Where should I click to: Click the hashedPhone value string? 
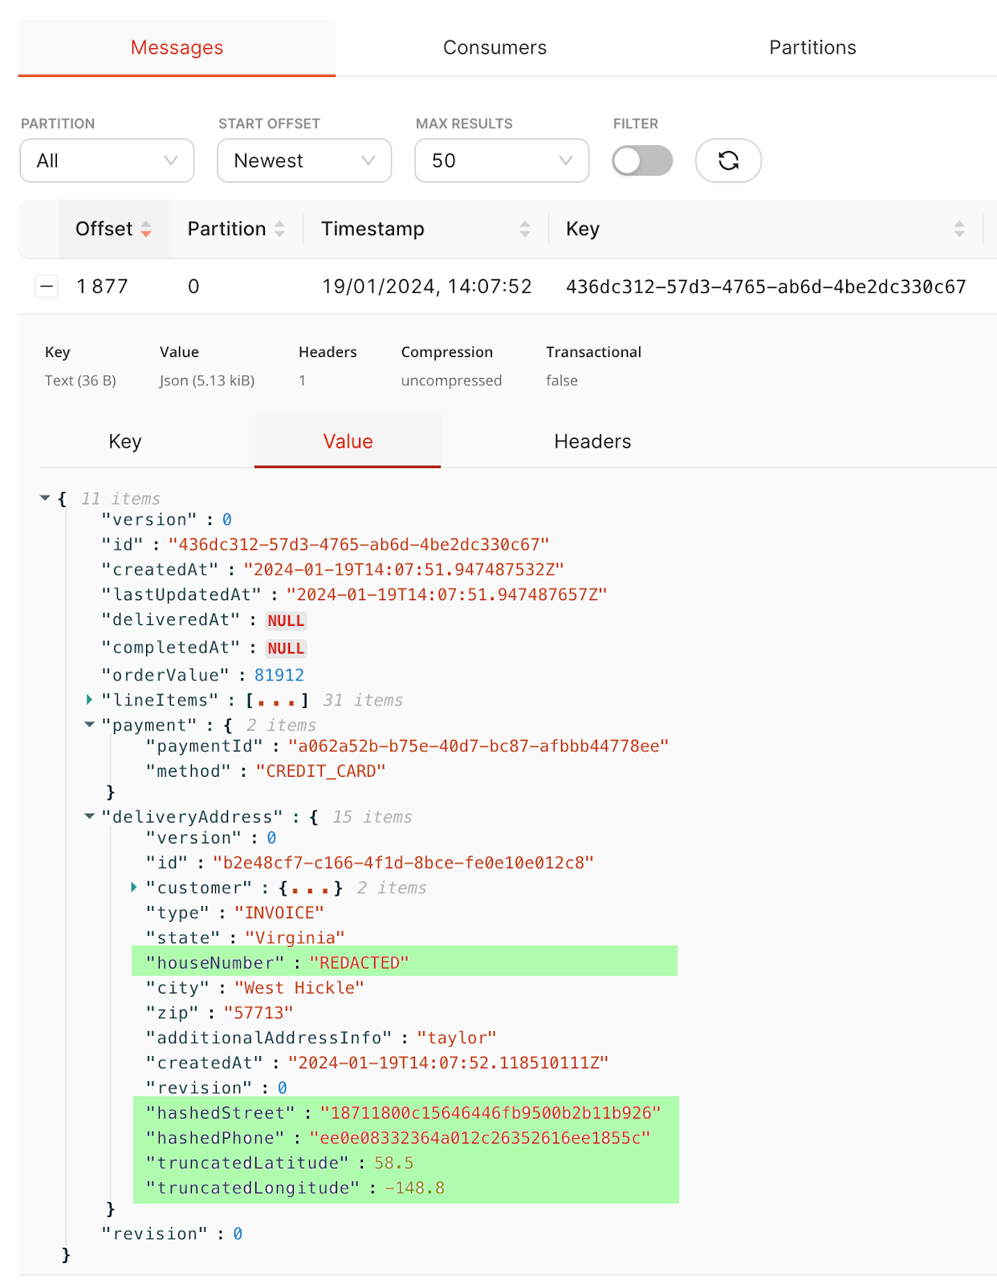pyautogui.click(x=480, y=1138)
